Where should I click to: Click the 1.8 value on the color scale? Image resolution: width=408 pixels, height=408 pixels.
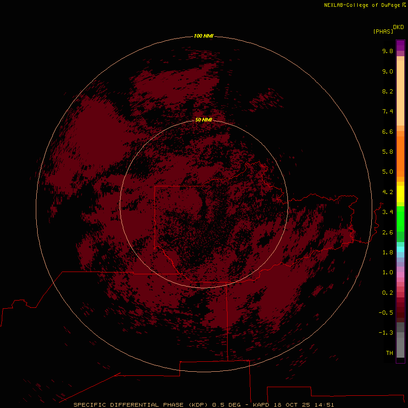pos(388,253)
